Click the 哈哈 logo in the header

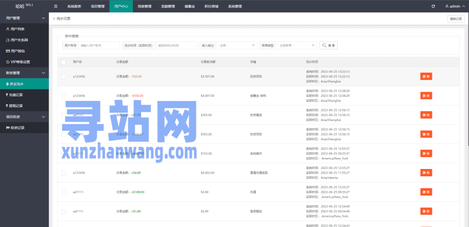click(x=20, y=6)
